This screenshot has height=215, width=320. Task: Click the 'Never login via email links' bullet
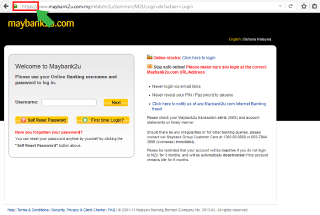coord(176,86)
